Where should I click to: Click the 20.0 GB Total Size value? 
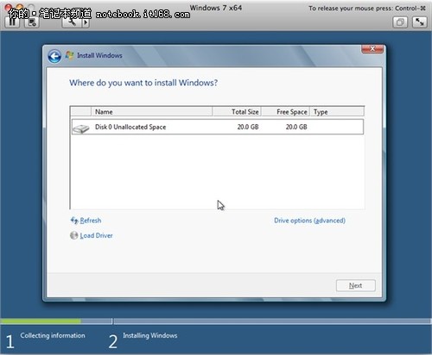(x=248, y=127)
